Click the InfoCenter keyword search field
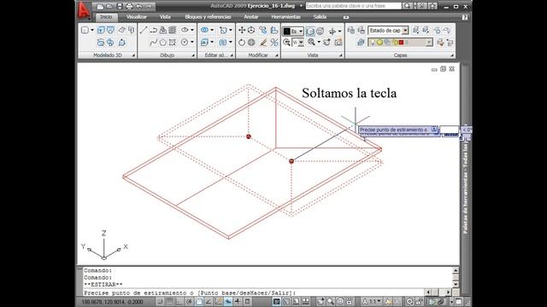Screen dimensions: 547x307 pos(353,6)
